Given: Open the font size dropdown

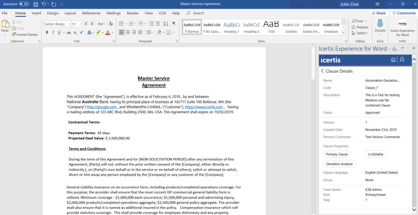Looking at the screenshot, I should (81, 24).
